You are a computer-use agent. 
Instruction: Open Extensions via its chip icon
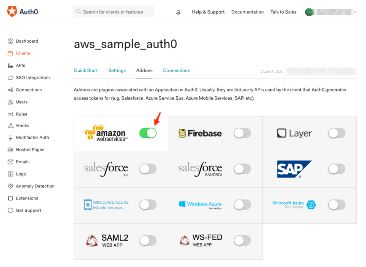point(10,198)
